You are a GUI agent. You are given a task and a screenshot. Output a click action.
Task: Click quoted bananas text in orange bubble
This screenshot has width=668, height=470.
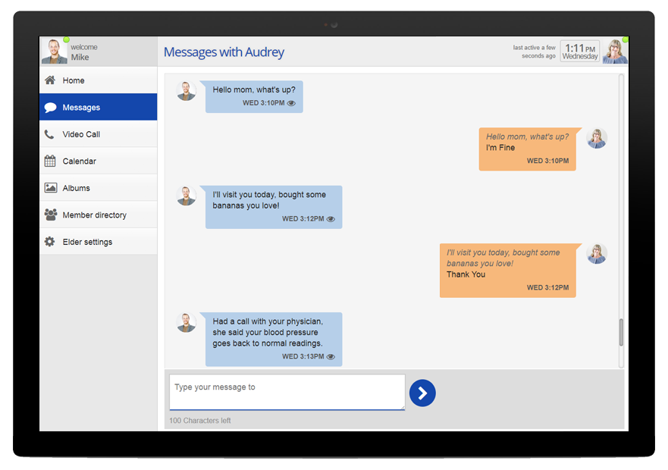(x=503, y=258)
